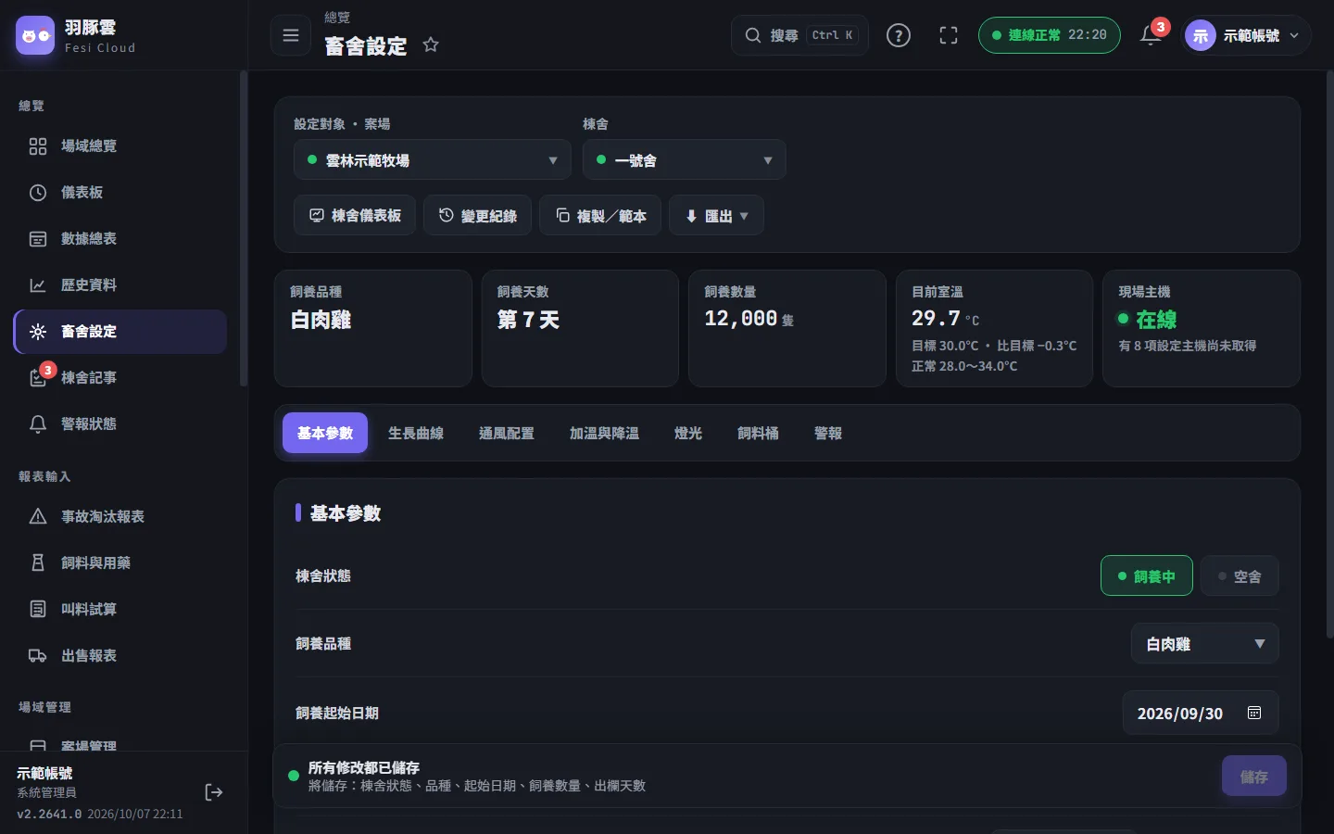
Task: Click the 儲存 save button
Action: 1254,777
